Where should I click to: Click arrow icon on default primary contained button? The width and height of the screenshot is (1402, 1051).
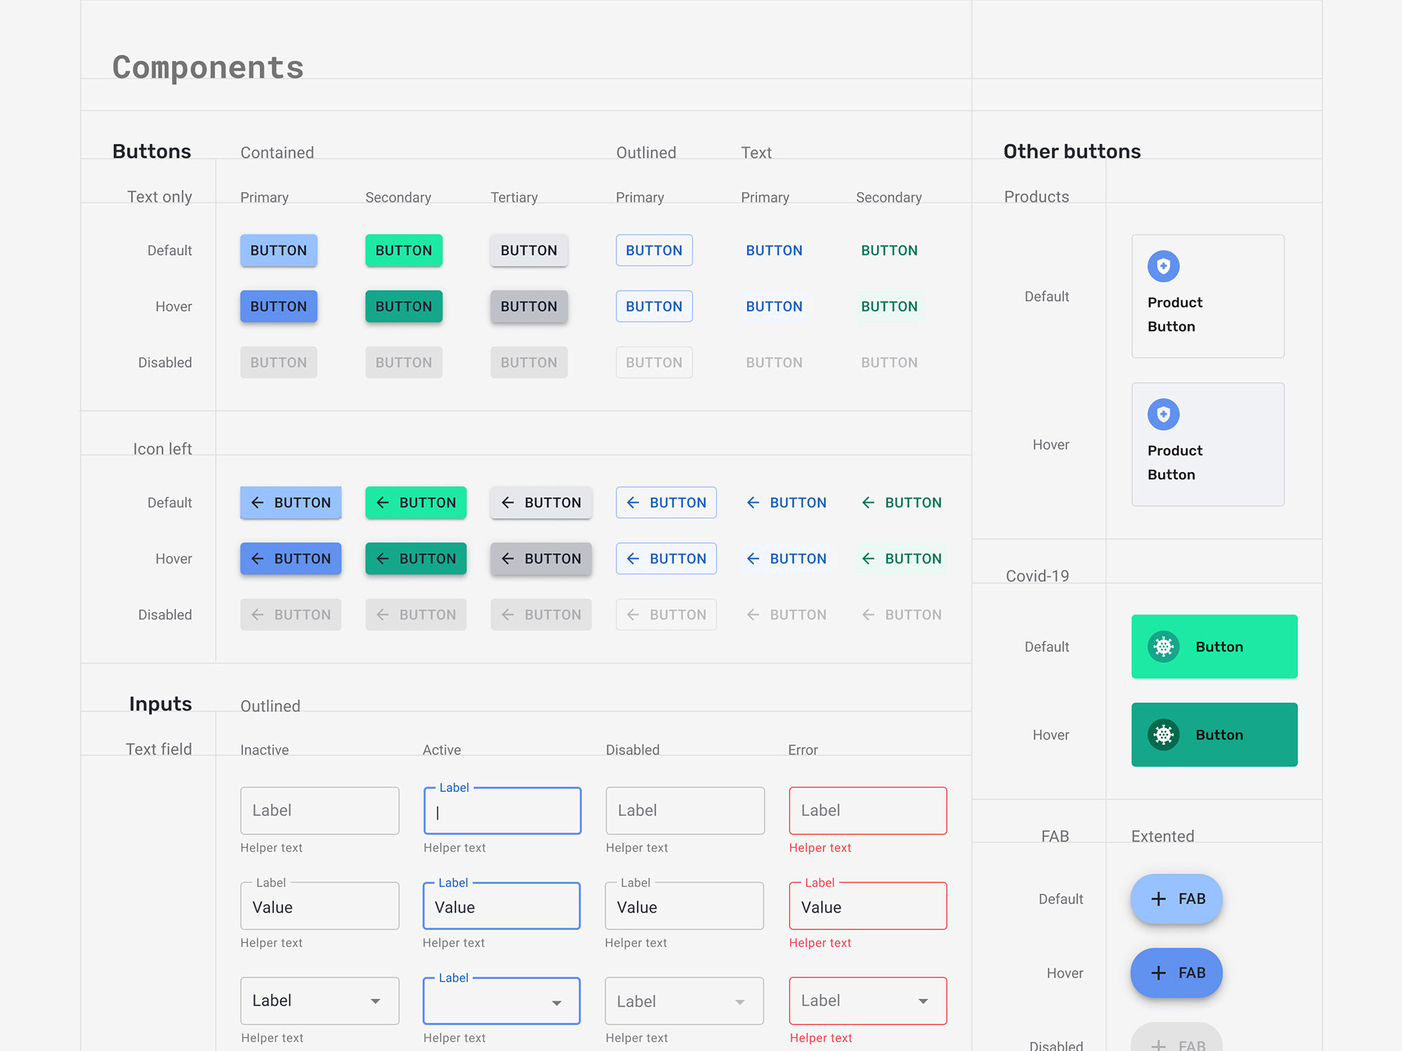[257, 503]
